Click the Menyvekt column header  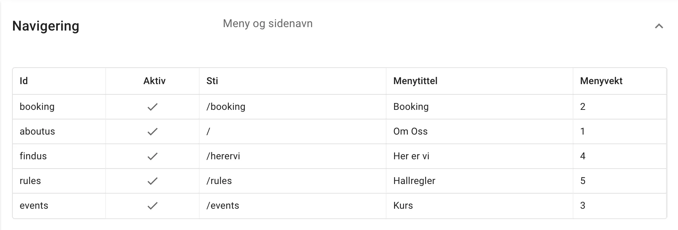coord(601,81)
